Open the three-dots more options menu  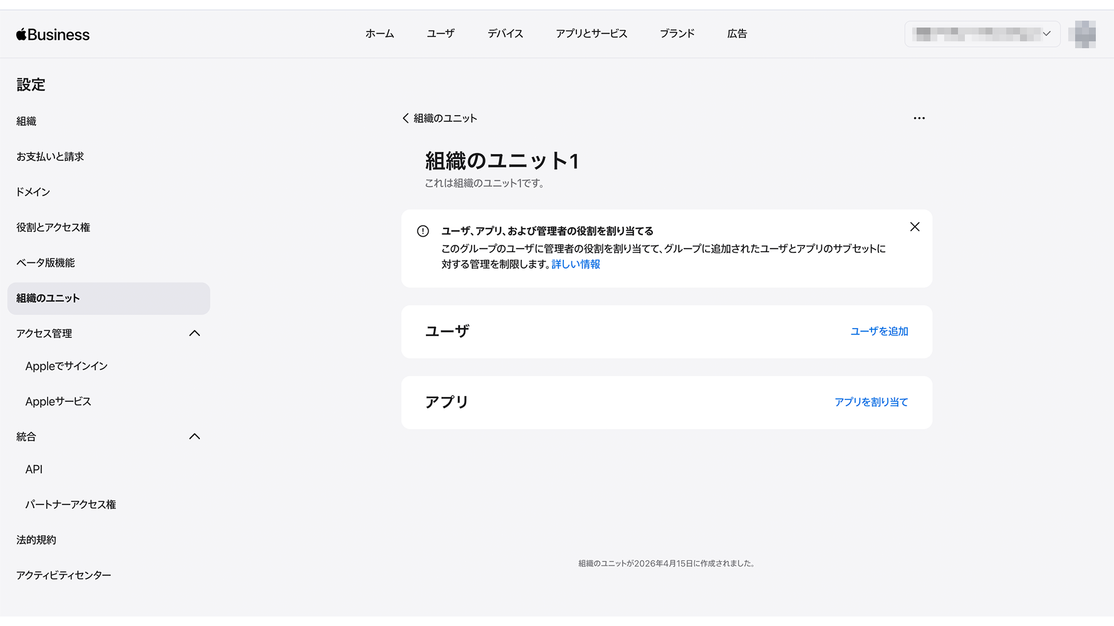coord(919,118)
